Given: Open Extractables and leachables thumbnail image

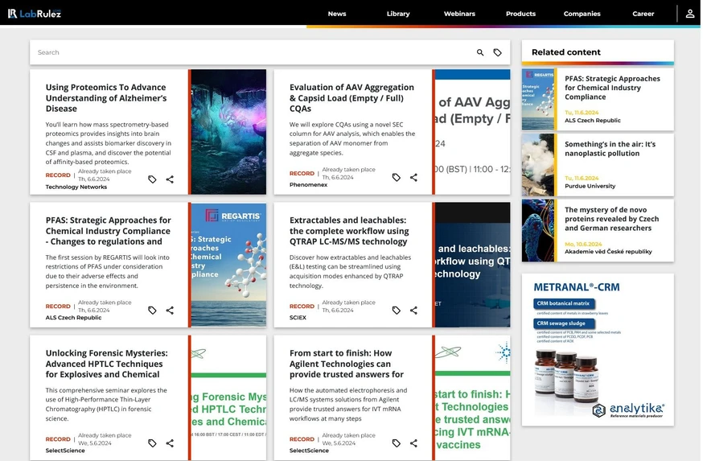Looking at the screenshot, I should click(472, 265).
